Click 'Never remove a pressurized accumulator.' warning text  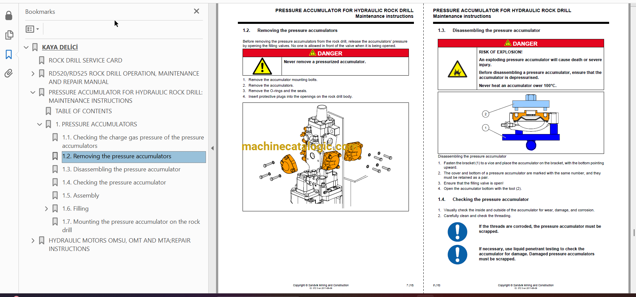(325, 62)
